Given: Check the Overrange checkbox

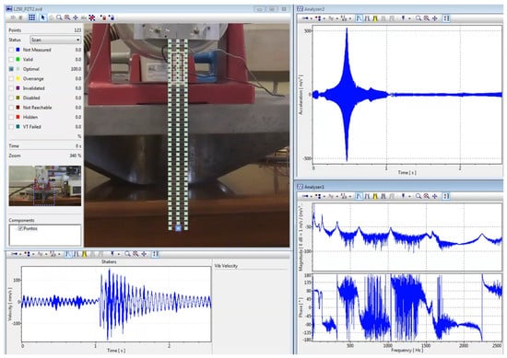Looking at the screenshot, I should click(11, 78).
